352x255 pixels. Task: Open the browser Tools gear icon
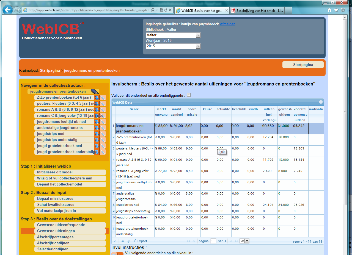pyautogui.click(x=343, y=10)
